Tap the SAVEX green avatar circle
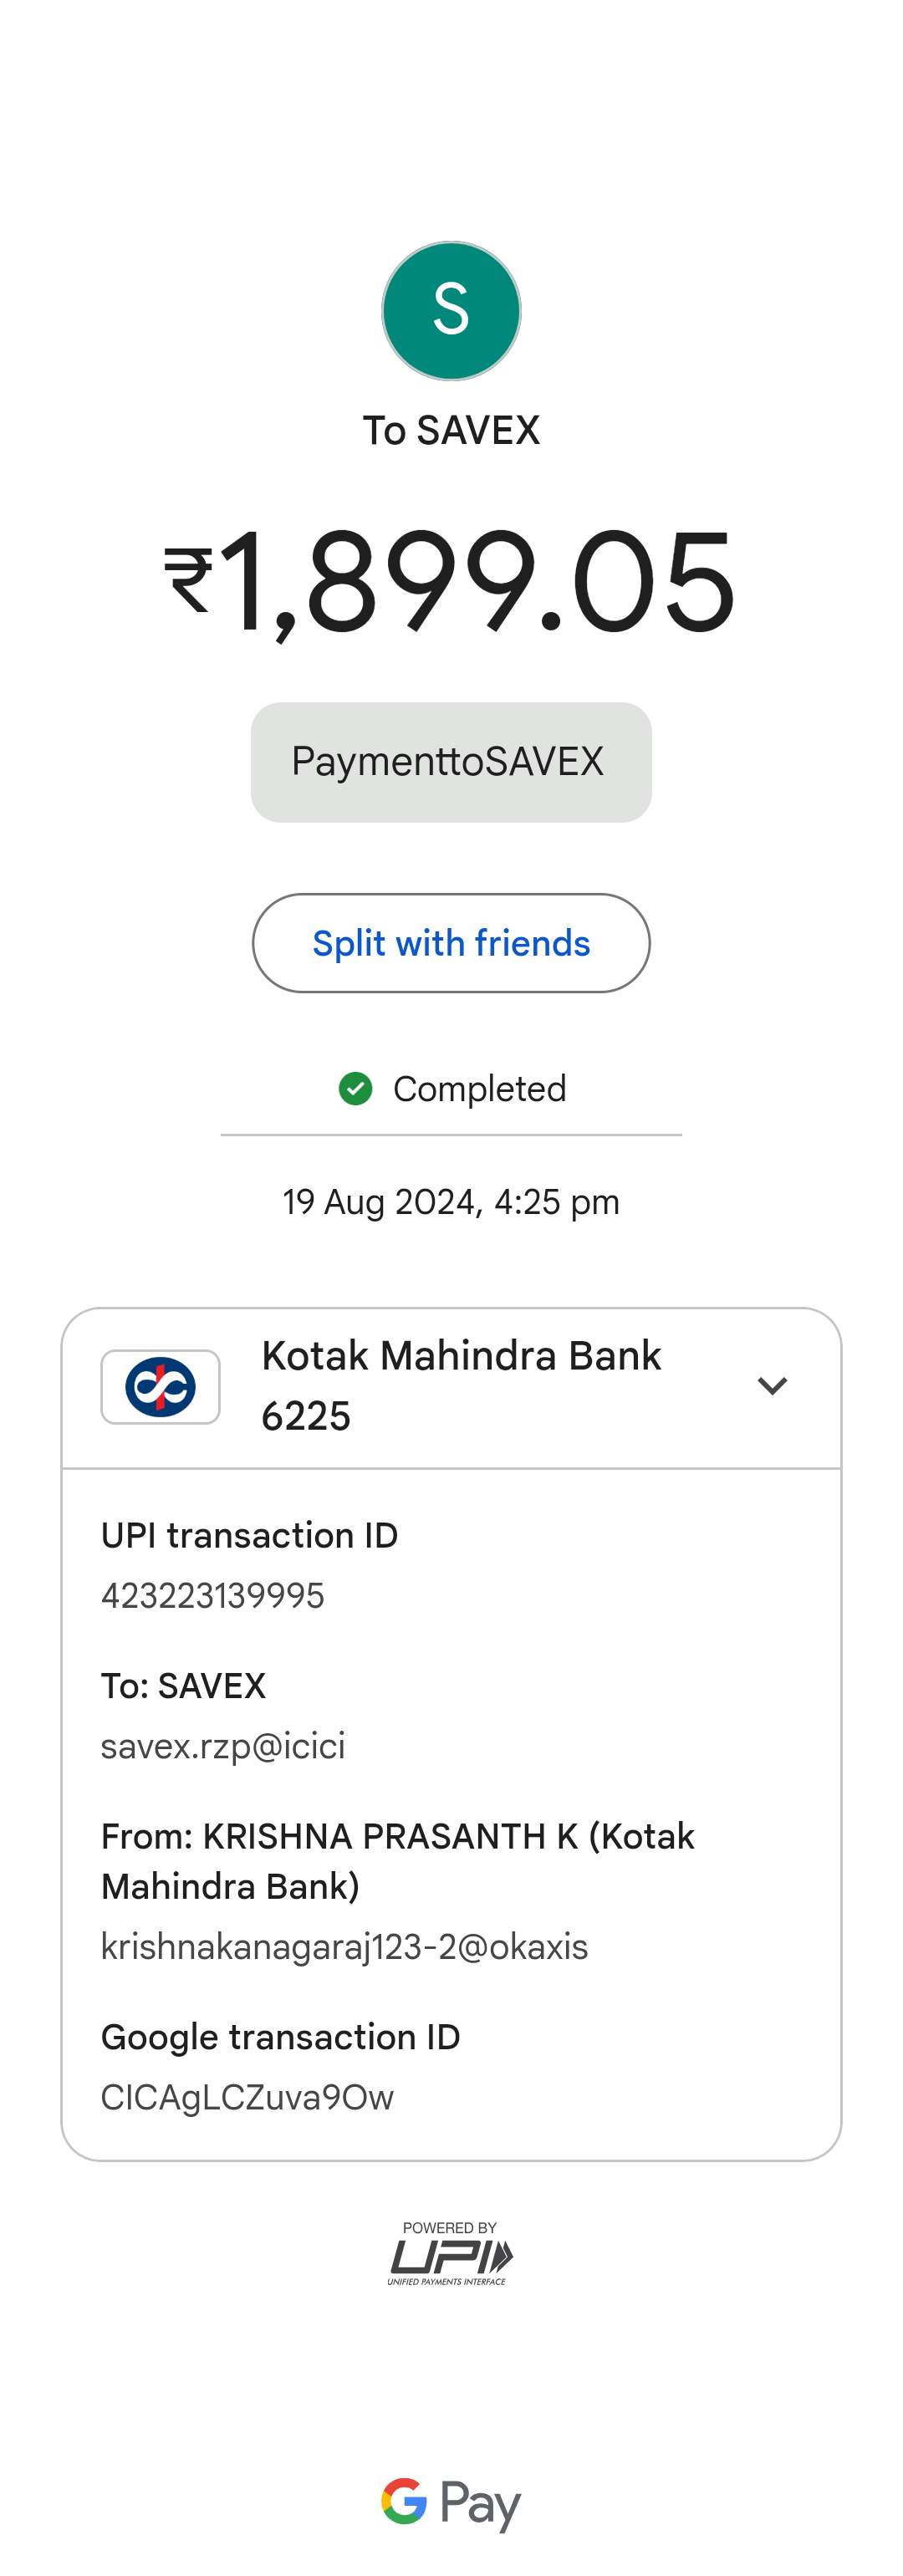Image resolution: width=903 pixels, height=2576 pixels. pos(451,311)
